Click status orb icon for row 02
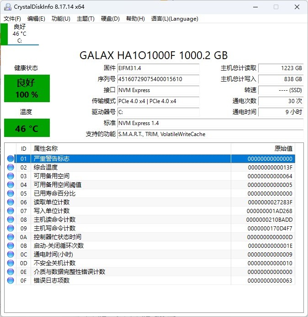 click(11, 167)
